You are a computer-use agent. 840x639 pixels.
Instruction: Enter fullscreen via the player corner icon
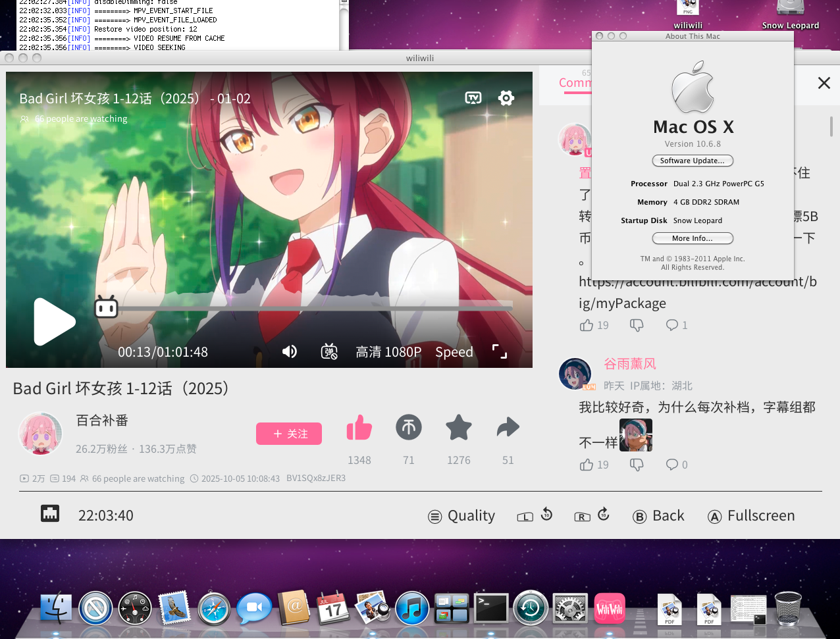[500, 351]
